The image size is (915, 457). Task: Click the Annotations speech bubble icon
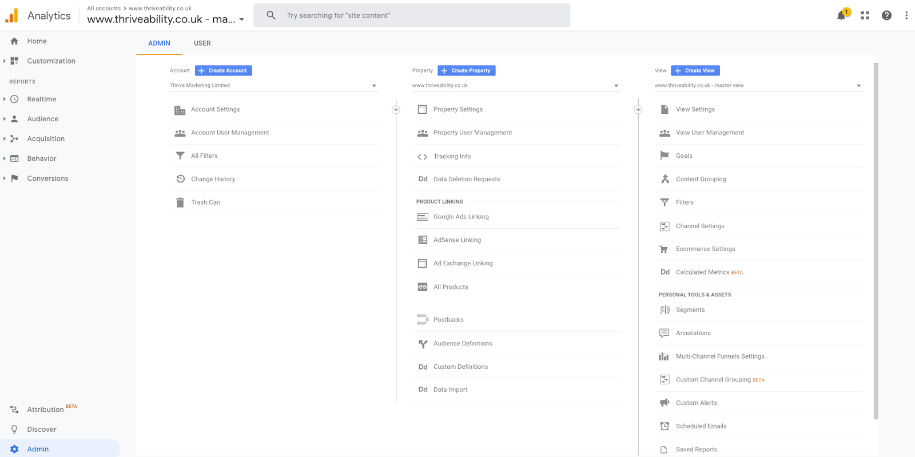[664, 333]
